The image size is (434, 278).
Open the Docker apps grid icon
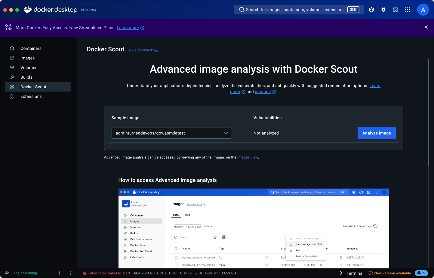pyautogui.click(x=408, y=10)
